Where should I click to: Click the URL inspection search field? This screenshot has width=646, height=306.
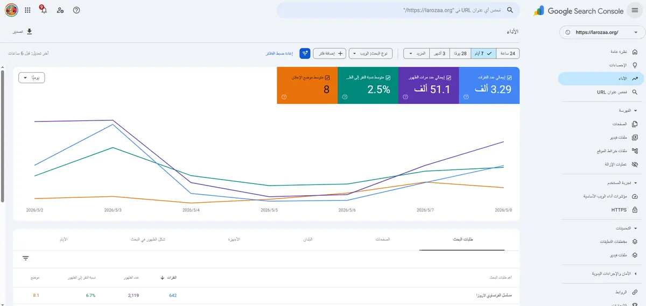coord(398,10)
